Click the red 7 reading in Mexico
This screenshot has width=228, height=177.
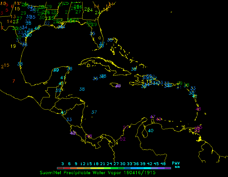click(x=14, y=81)
